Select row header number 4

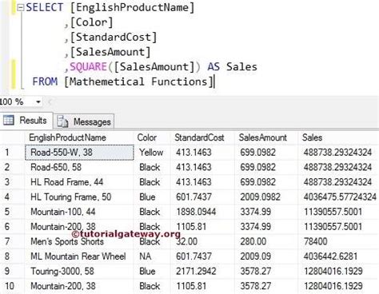coord(12,197)
